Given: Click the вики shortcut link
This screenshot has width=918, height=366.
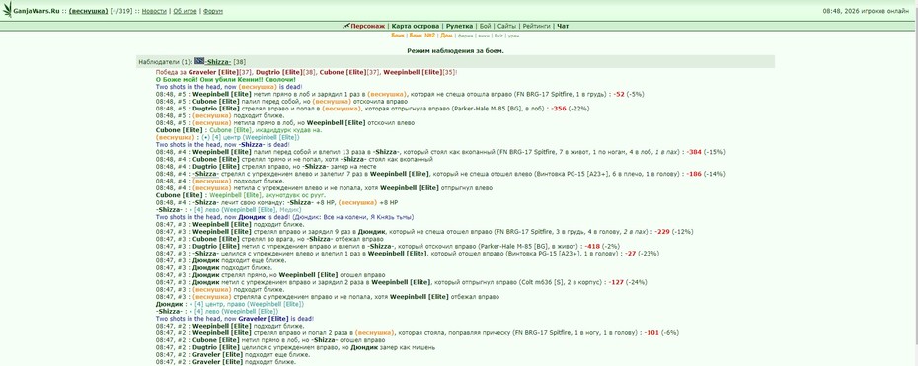Looking at the screenshot, I should [484, 36].
